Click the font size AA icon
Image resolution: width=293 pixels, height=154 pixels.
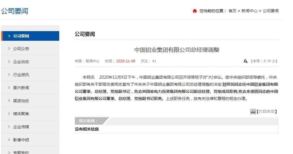246,61
